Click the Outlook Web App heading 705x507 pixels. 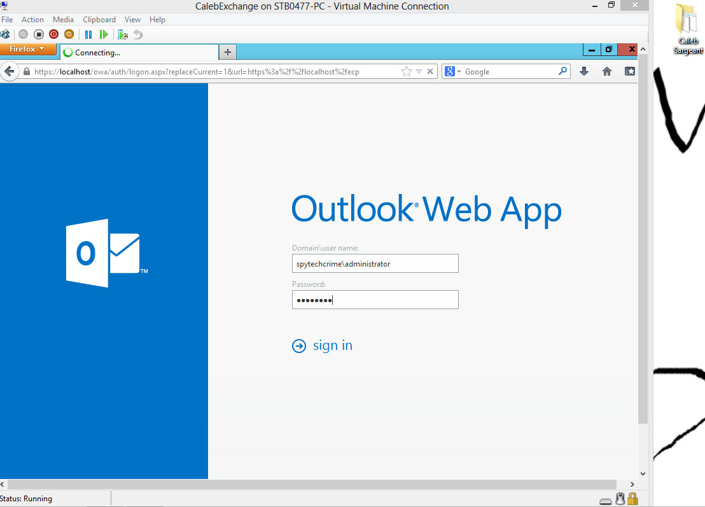pyautogui.click(x=427, y=210)
